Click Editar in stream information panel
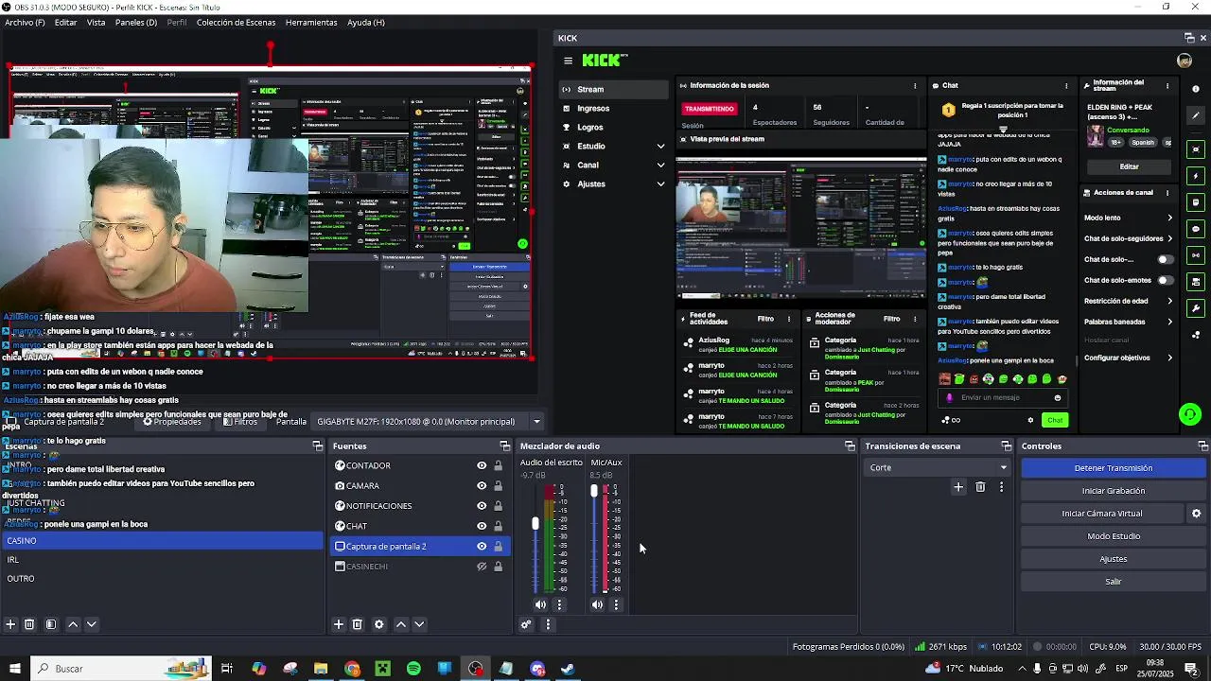This screenshot has height=681, width=1211. (1130, 166)
